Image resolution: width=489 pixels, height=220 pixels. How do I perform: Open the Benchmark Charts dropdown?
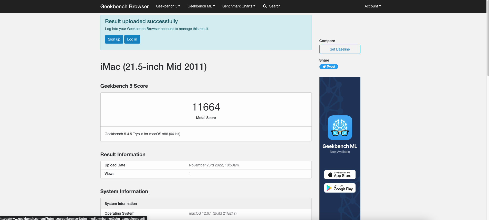click(239, 6)
